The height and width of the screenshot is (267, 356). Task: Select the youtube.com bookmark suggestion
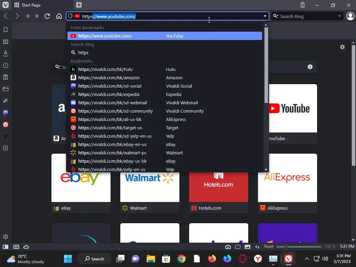(x=164, y=36)
